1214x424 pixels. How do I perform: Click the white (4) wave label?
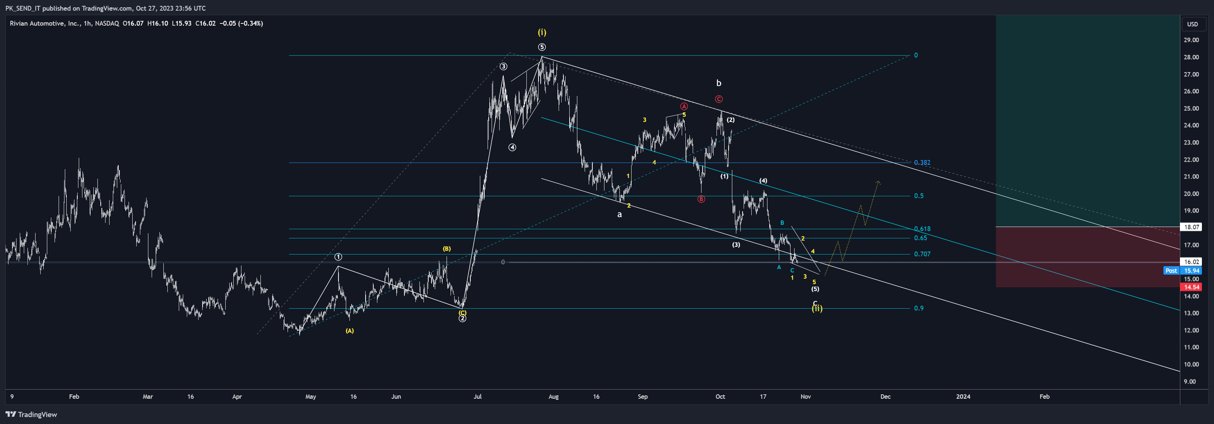point(763,181)
